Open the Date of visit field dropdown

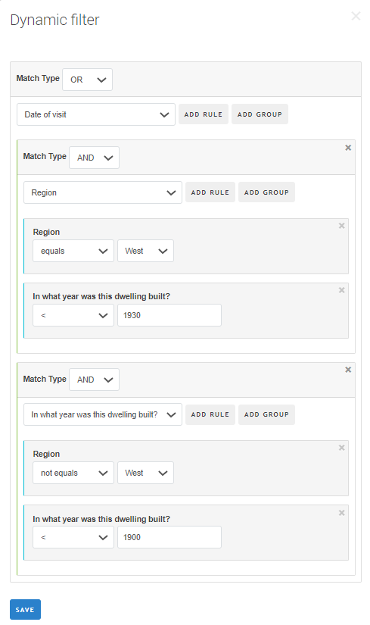[96, 115]
